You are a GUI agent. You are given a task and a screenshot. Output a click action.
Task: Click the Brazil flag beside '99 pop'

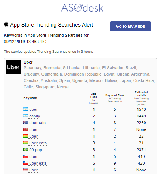coord(25,149)
